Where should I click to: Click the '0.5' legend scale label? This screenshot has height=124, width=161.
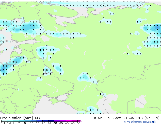click(9, 123)
